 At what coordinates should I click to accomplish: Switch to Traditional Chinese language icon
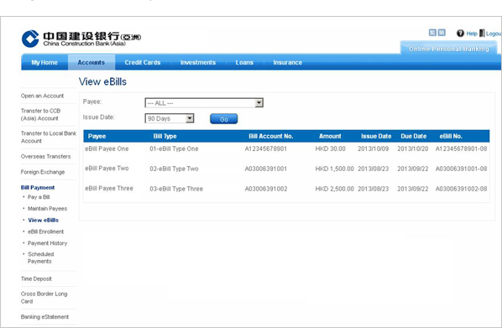[432, 33]
